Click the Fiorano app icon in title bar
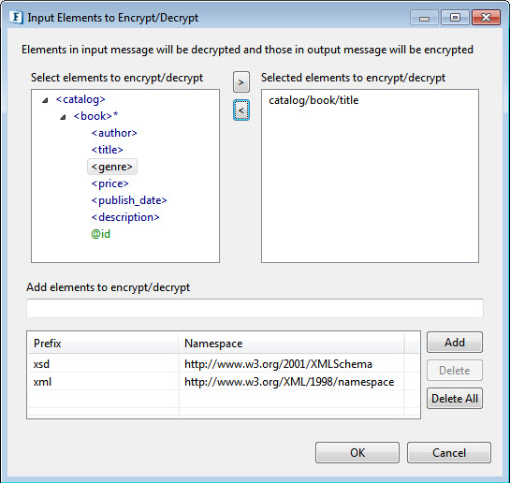510x483 pixels. [x=16, y=17]
